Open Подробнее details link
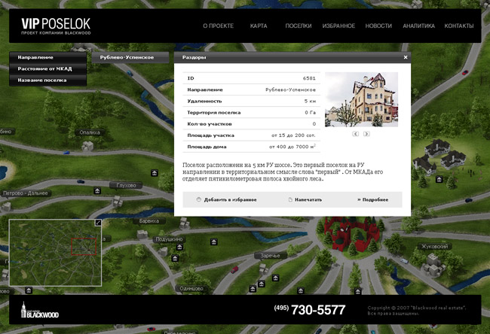This screenshot has height=334, width=490. 373,199
